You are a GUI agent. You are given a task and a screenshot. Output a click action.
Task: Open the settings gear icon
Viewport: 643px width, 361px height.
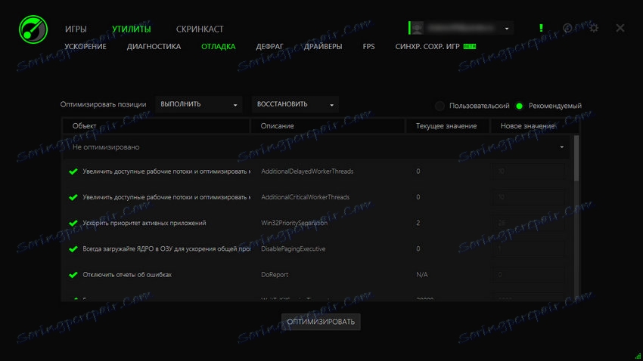593,28
